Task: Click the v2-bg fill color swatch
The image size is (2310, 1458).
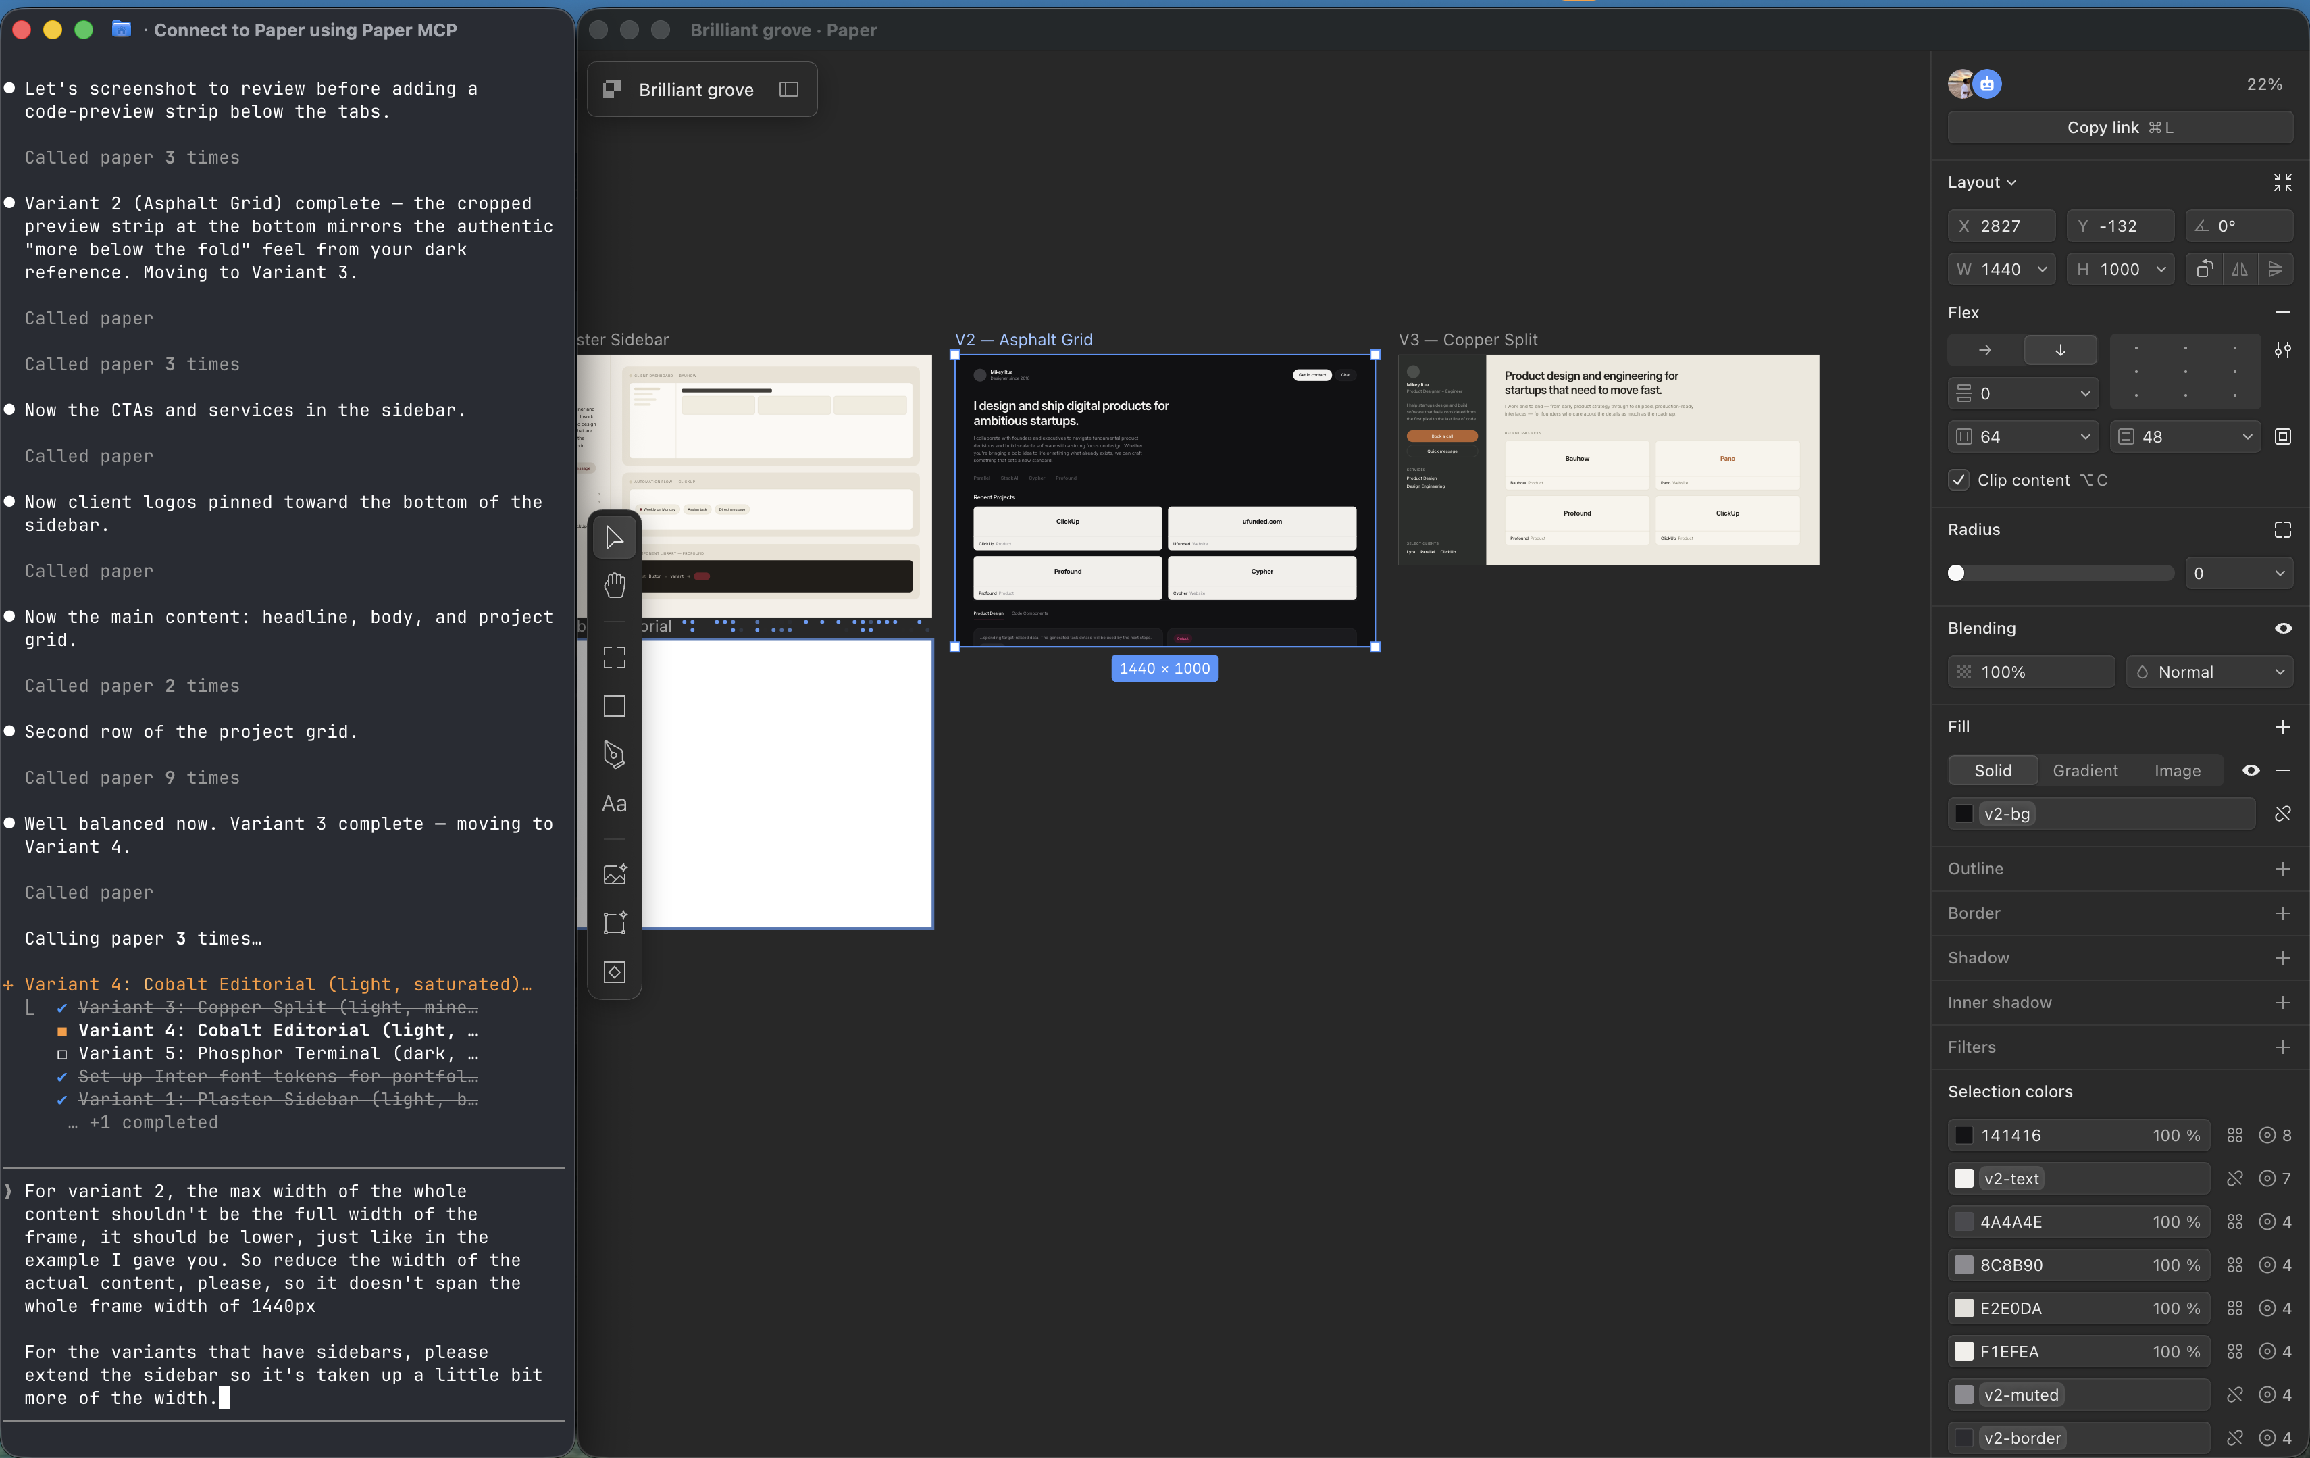Action: tap(1963, 814)
